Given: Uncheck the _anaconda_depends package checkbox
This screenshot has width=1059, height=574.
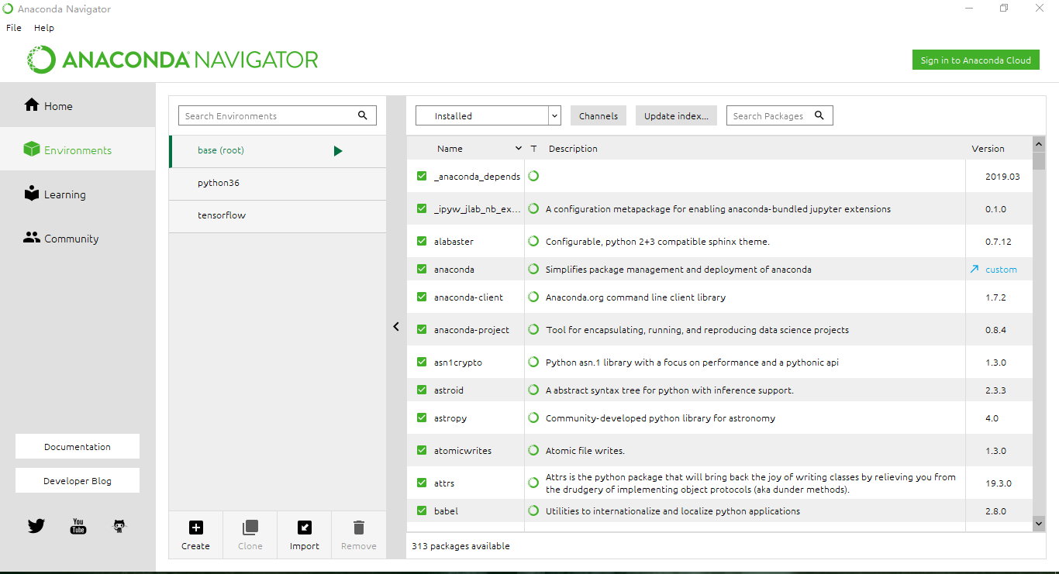Looking at the screenshot, I should click(422, 176).
